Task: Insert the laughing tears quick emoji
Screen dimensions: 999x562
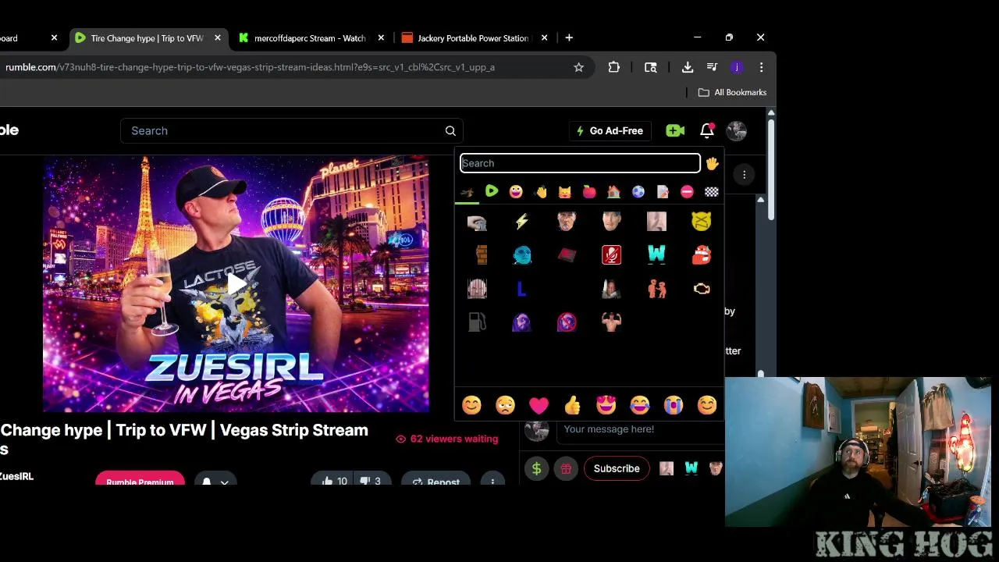Action: [639, 405]
